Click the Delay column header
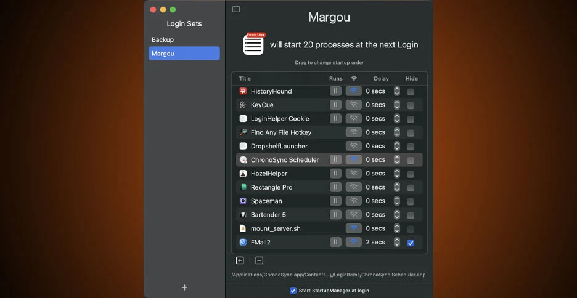The width and height of the screenshot is (577, 298). pyautogui.click(x=381, y=79)
